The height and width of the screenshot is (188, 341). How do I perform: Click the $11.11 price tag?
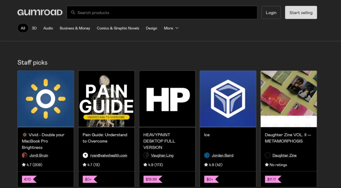point(273,179)
